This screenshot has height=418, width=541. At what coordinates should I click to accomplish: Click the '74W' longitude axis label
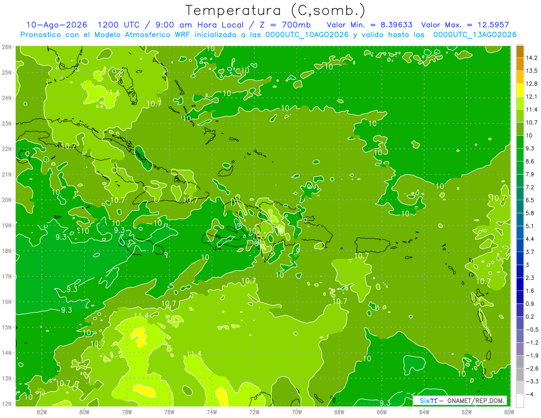point(211,411)
